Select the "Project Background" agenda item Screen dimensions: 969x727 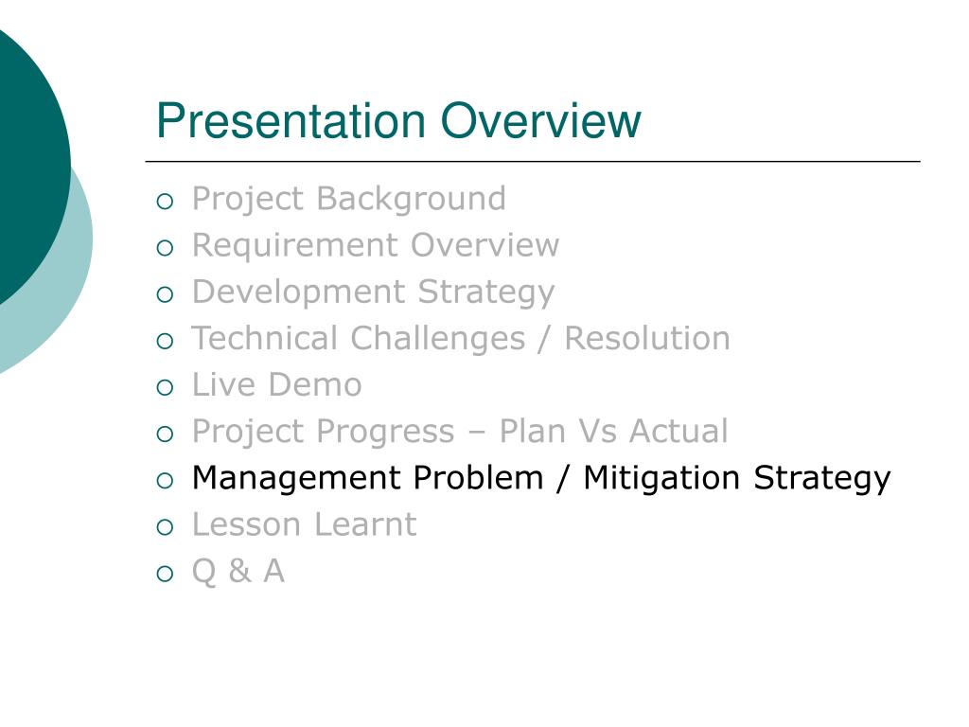(x=348, y=199)
